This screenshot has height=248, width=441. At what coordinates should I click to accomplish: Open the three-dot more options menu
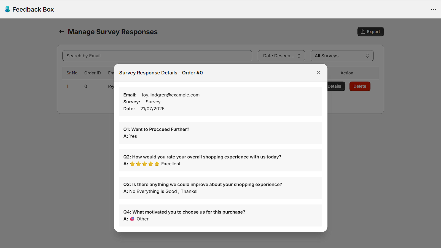(x=433, y=9)
